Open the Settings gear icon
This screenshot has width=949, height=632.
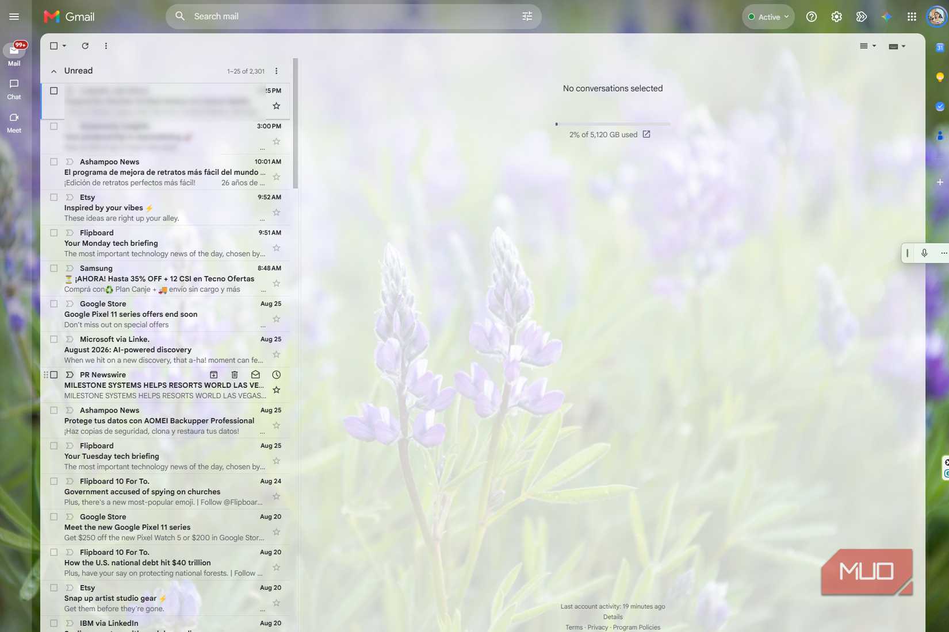click(836, 17)
